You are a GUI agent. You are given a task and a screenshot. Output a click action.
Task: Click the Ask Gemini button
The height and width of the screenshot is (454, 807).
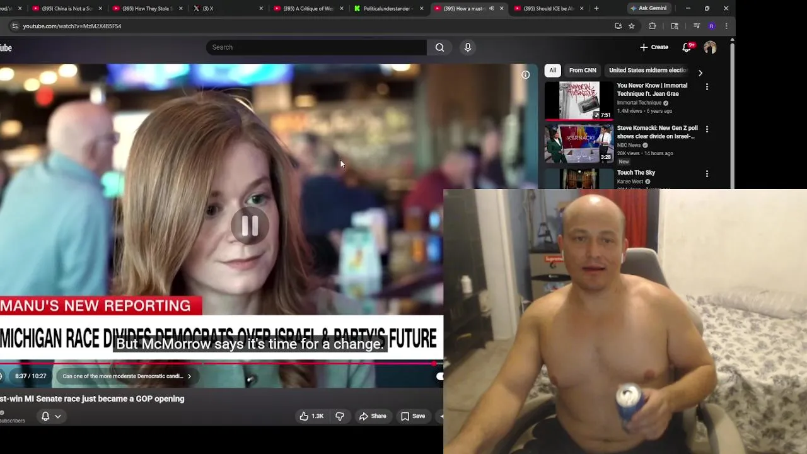pos(649,9)
